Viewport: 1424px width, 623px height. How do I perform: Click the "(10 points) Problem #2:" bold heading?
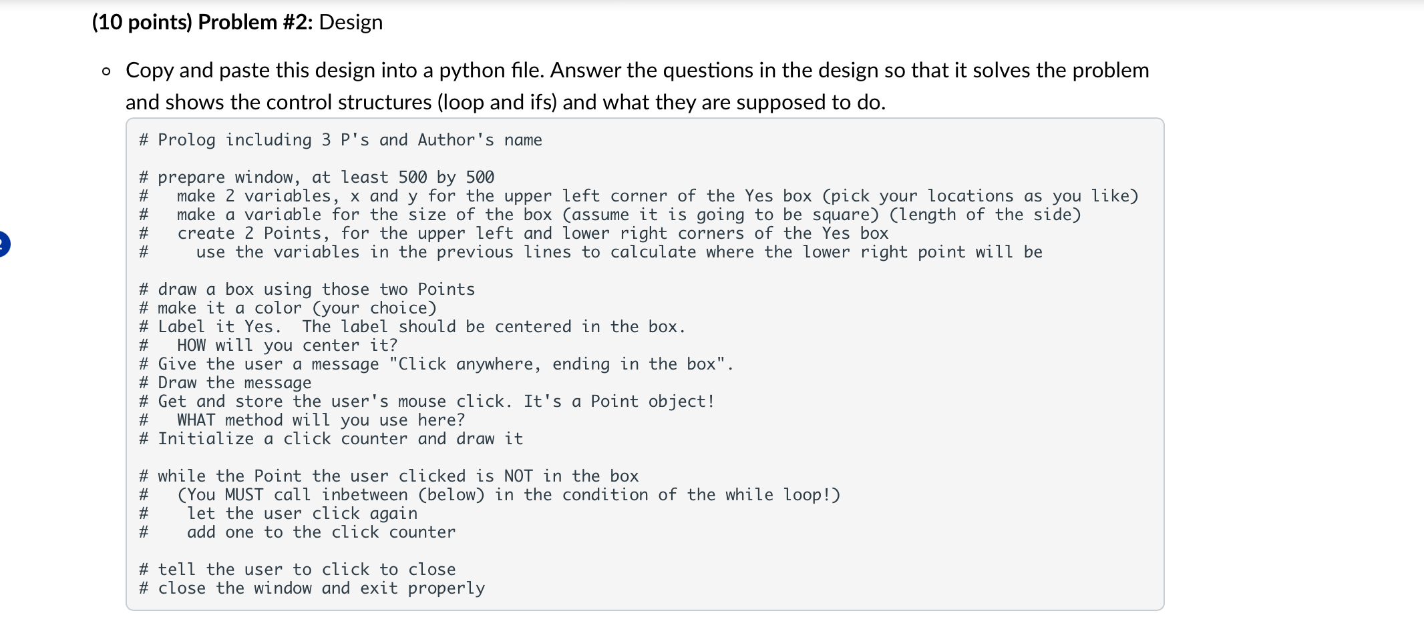[202, 22]
